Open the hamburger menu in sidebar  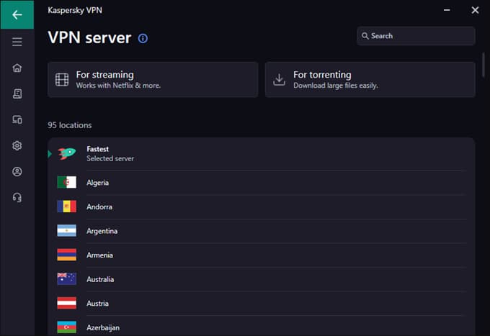click(x=17, y=42)
